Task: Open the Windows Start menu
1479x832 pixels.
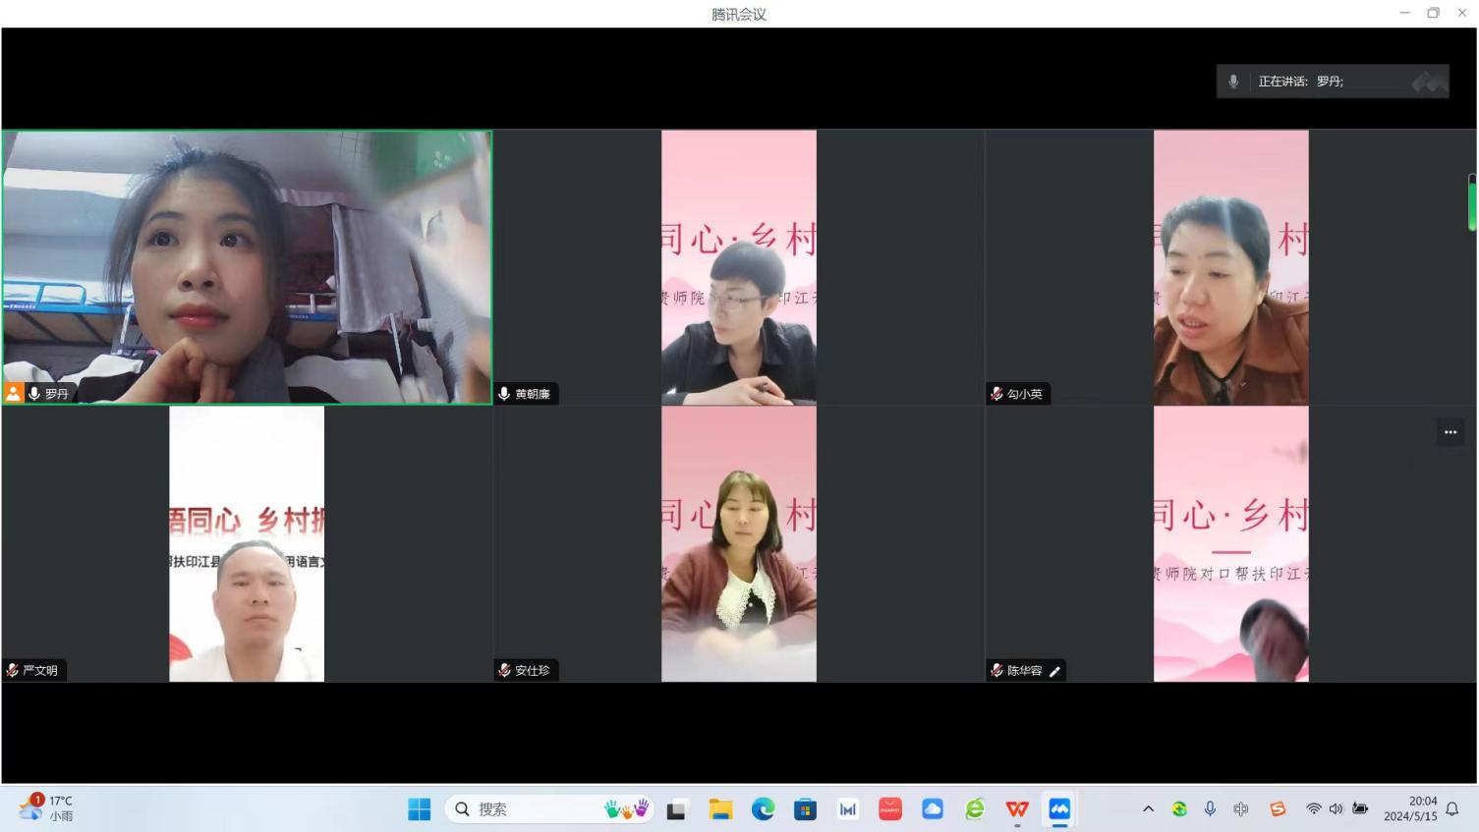Action: (420, 809)
